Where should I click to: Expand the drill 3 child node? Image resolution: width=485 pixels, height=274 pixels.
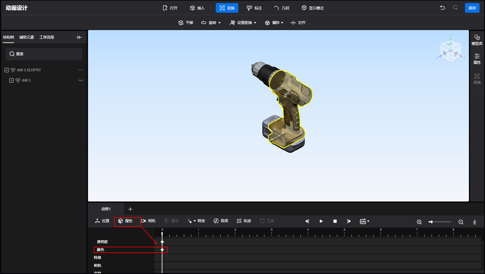12,80
